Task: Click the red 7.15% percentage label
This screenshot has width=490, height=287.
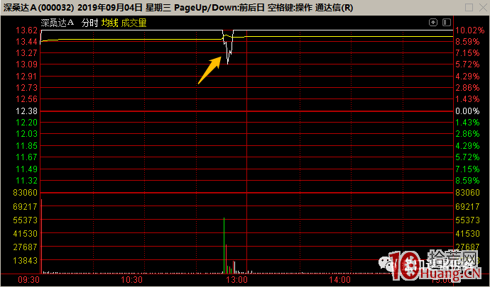Action: pos(467,52)
